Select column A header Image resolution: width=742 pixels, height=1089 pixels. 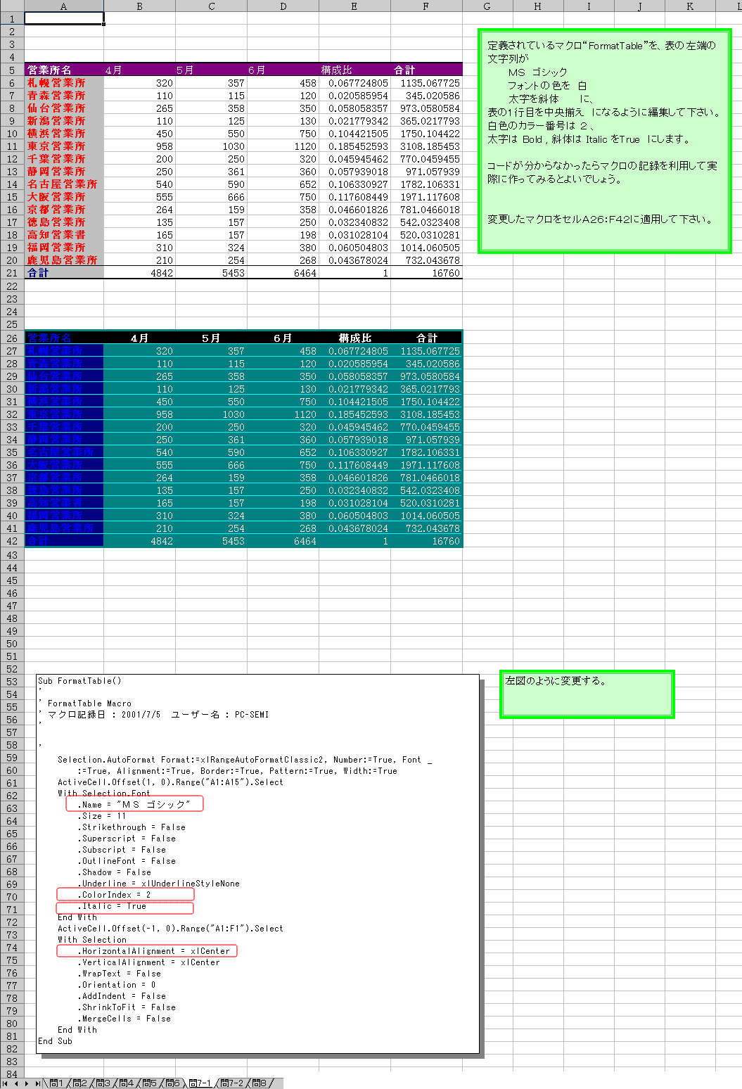[x=64, y=6]
